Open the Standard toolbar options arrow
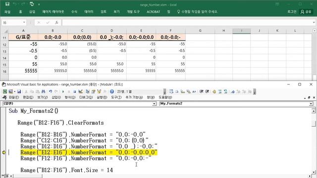 165,92
